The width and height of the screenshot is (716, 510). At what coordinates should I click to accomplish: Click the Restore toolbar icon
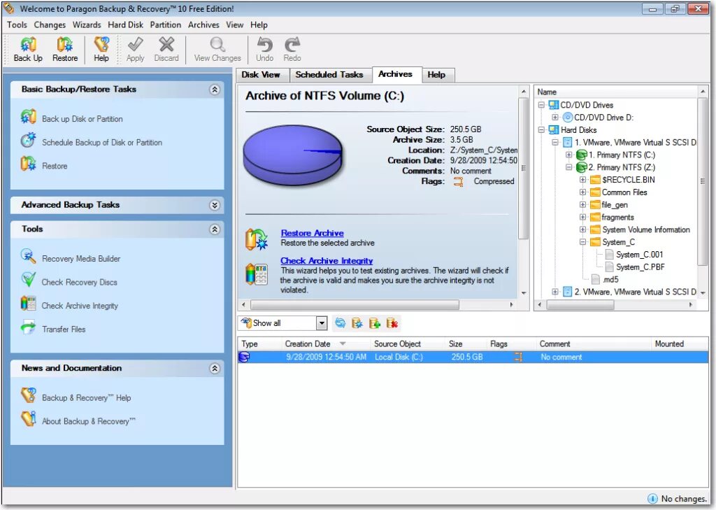(x=64, y=45)
